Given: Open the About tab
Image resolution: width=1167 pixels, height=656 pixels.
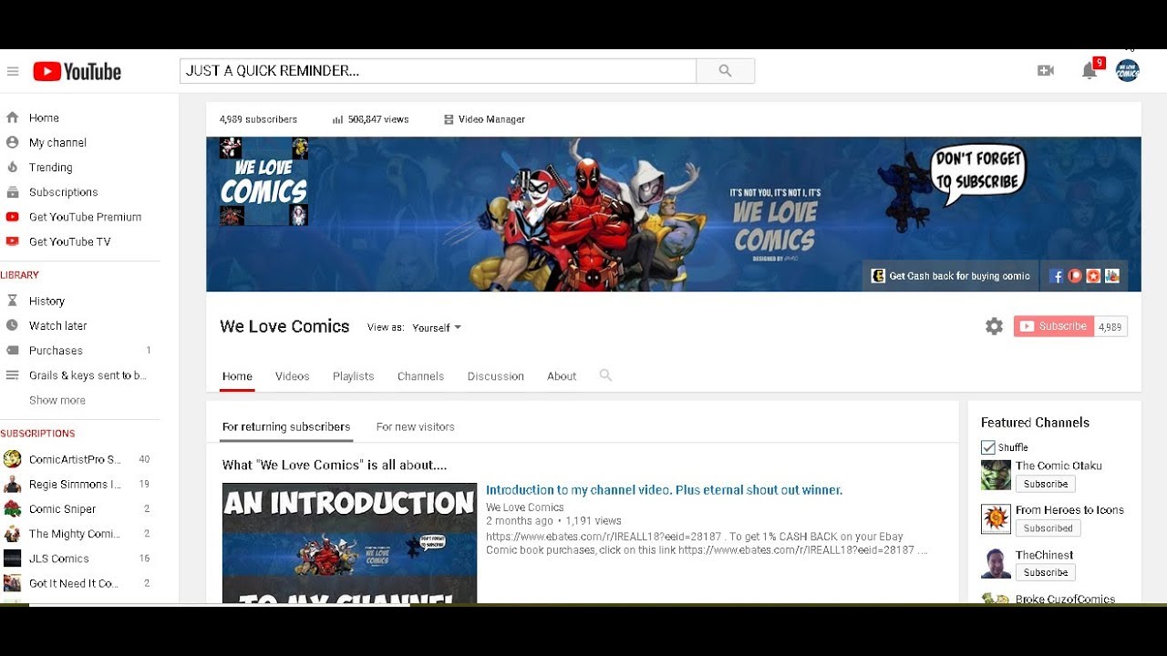Looking at the screenshot, I should (562, 376).
